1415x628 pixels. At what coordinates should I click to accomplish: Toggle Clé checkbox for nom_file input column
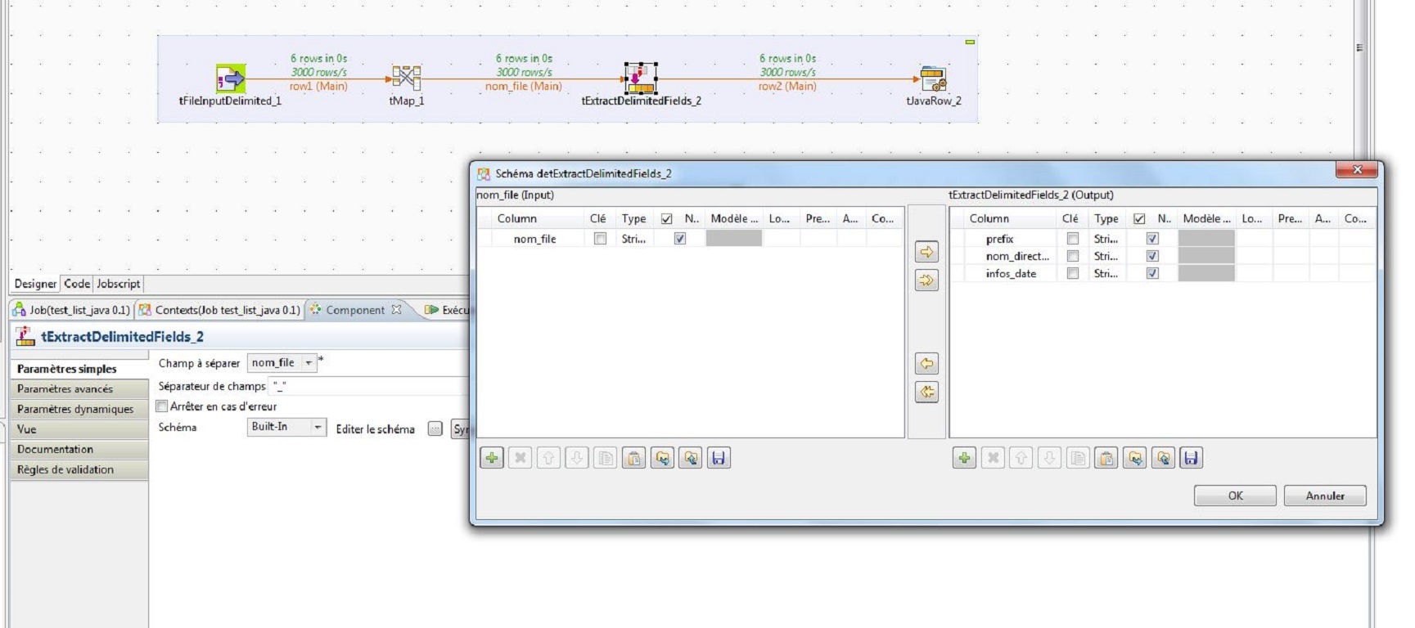(x=600, y=239)
